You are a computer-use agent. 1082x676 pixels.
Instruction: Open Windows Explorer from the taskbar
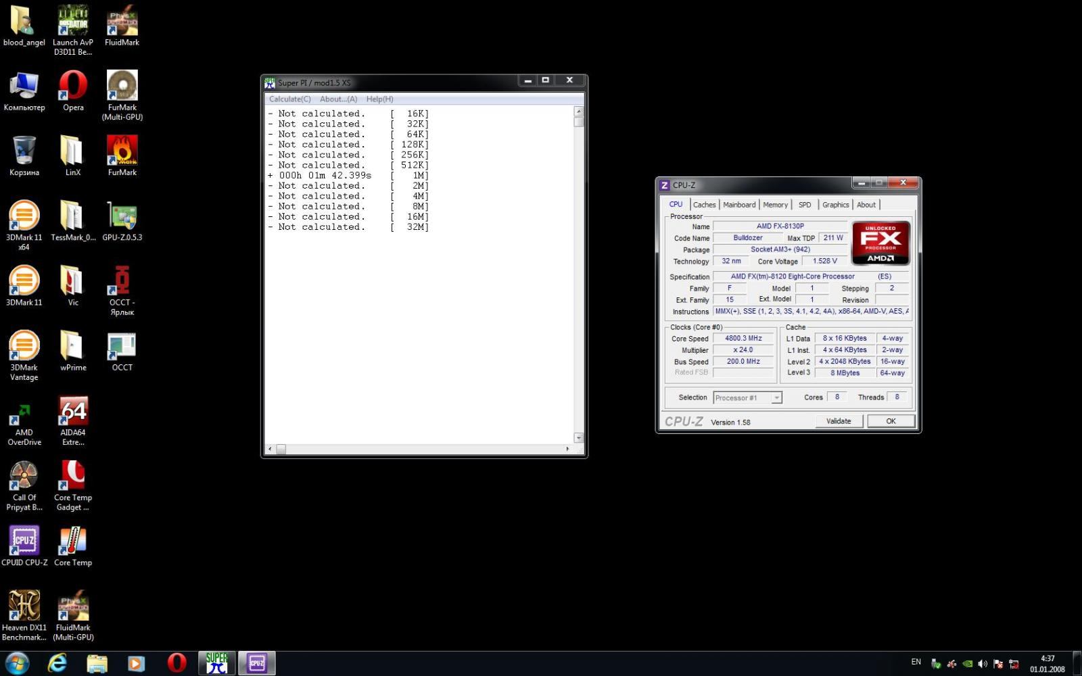97,663
